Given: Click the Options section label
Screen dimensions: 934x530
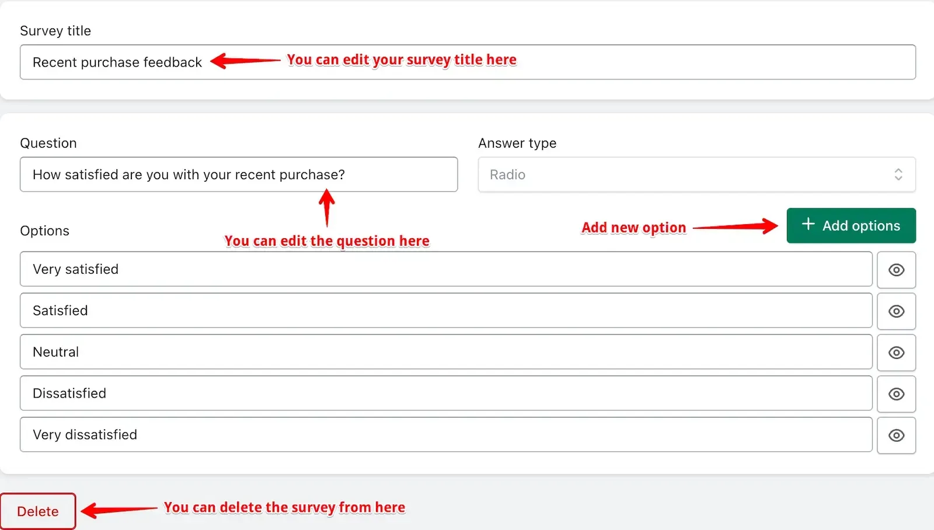Looking at the screenshot, I should tap(44, 231).
